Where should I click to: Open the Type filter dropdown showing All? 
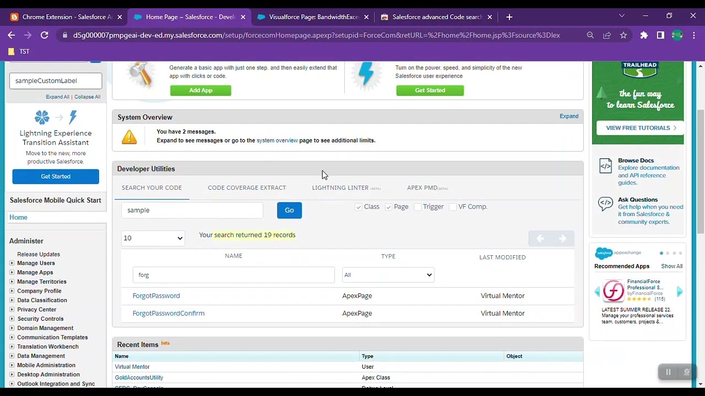pos(388,275)
